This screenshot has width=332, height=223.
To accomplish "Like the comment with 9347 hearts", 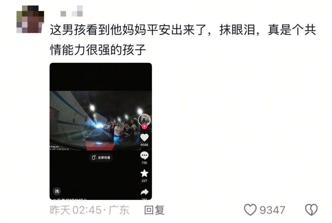I will coord(250,210).
